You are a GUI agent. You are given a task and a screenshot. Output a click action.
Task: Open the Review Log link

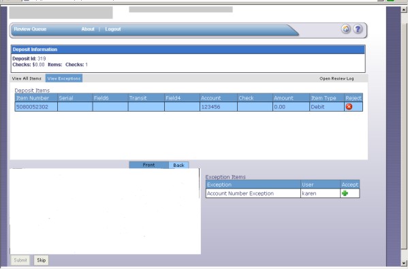point(336,78)
